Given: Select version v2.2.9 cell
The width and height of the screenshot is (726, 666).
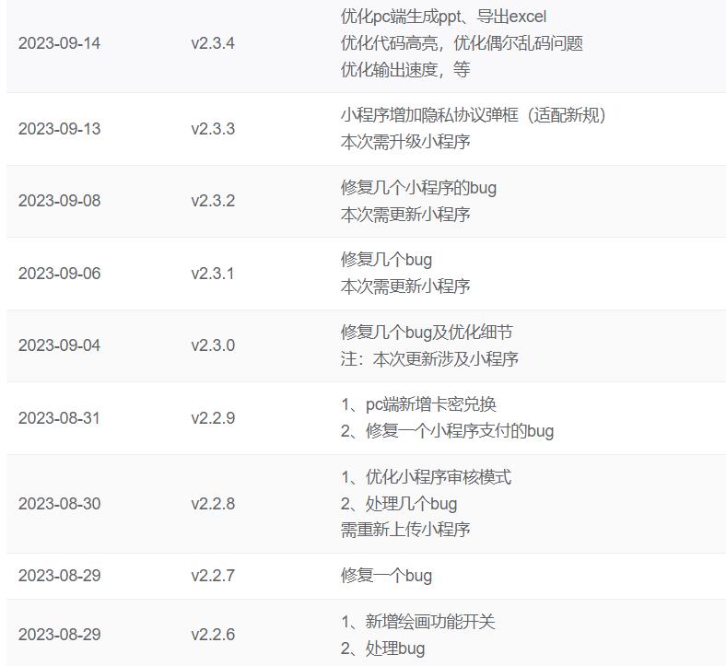Looking at the screenshot, I should coord(213,418).
